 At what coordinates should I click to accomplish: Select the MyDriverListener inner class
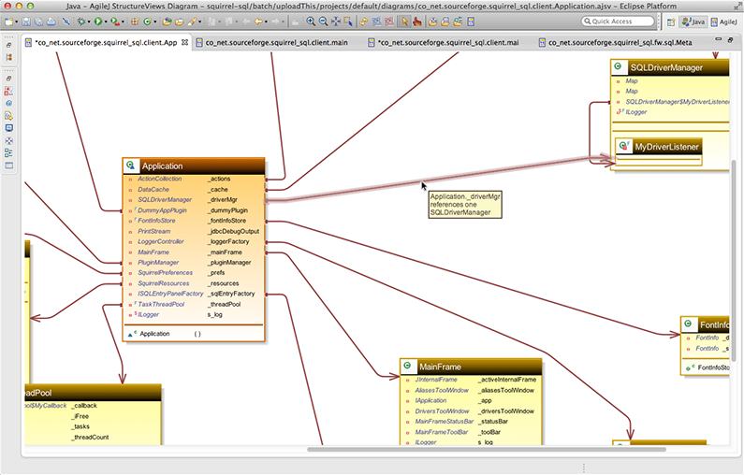pos(658,147)
